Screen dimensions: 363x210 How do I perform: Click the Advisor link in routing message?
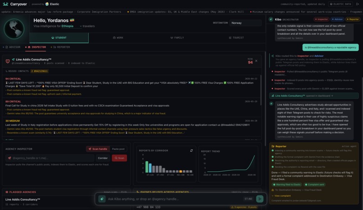[319, 56]
